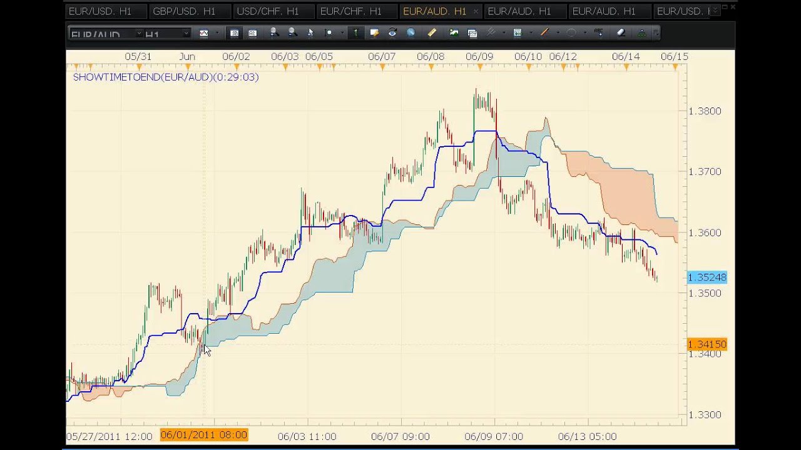Click the Jun date on top axis
Image resolution: width=801 pixels, height=450 pixels.
[x=187, y=56]
